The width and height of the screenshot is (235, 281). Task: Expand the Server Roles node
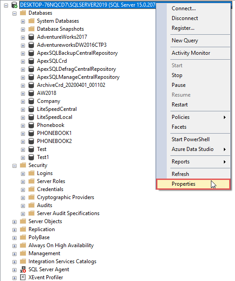[23, 182]
